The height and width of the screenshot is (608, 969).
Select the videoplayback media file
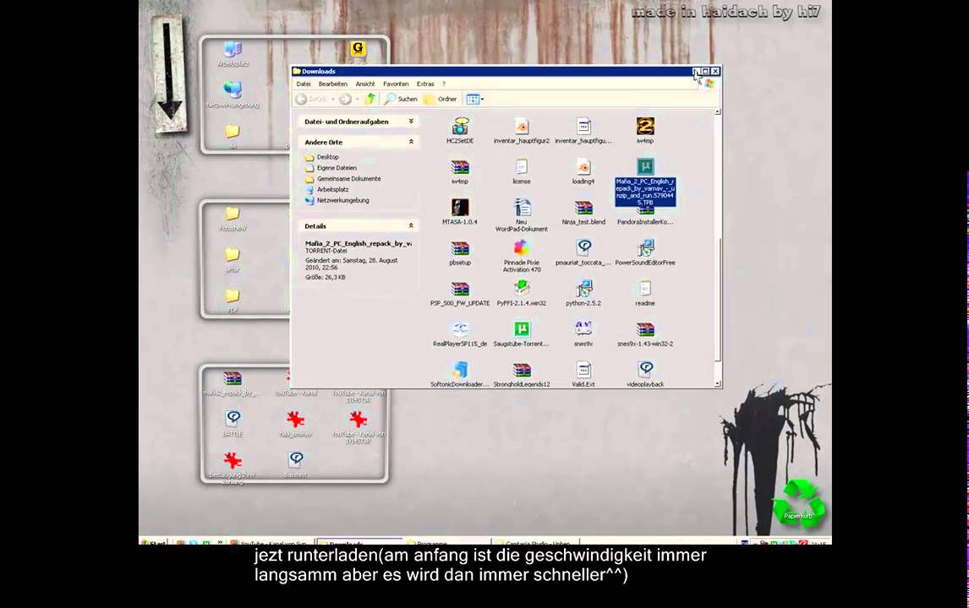tap(645, 374)
